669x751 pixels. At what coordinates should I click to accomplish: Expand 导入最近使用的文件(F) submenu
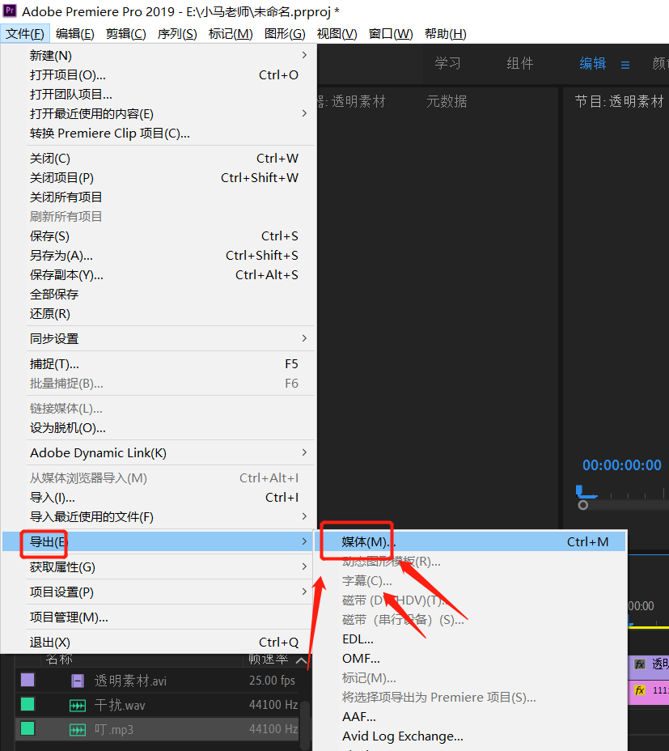coord(159,517)
